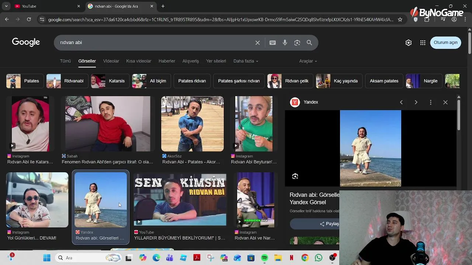This screenshot has height=265, width=472.
Task: Open WhatsApp from the taskbar
Action: tap(319, 258)
